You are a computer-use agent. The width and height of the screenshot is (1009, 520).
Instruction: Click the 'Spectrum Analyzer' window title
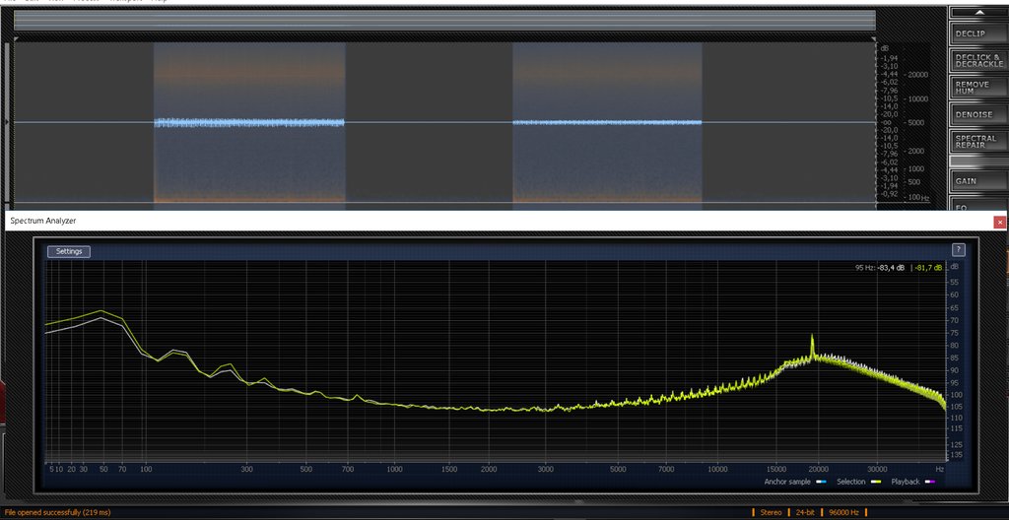43,221
